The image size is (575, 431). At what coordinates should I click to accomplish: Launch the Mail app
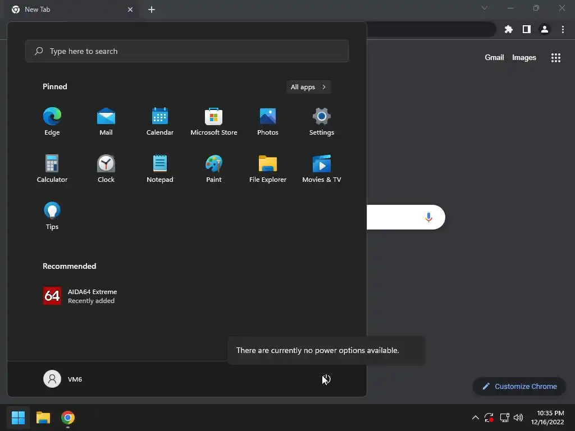tap(106, 122)
